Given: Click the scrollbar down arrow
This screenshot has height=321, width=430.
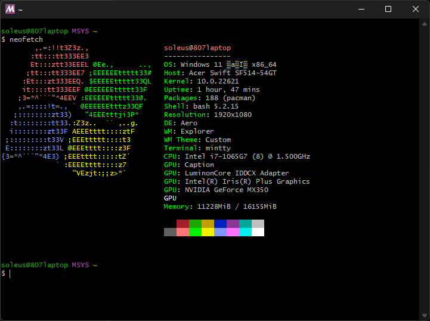Looking at the screenshot, I should pyautogui.click(x=425, y=316).
